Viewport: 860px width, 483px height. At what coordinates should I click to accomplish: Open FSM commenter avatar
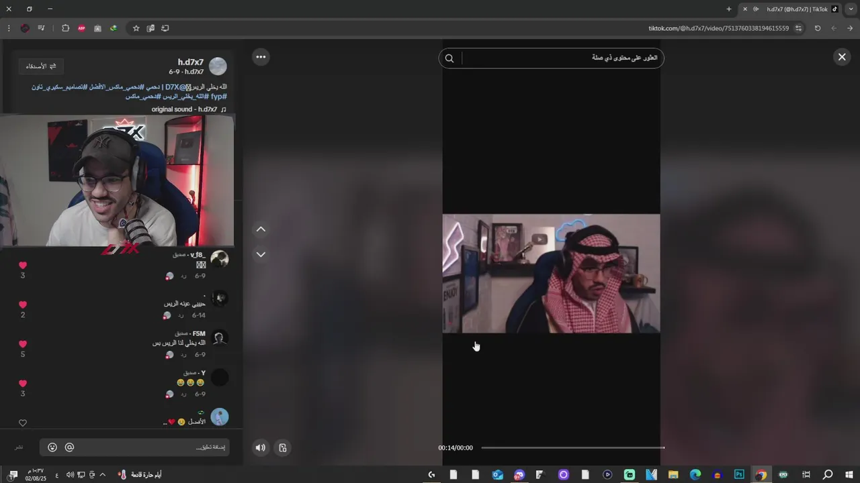click(220, 338)
